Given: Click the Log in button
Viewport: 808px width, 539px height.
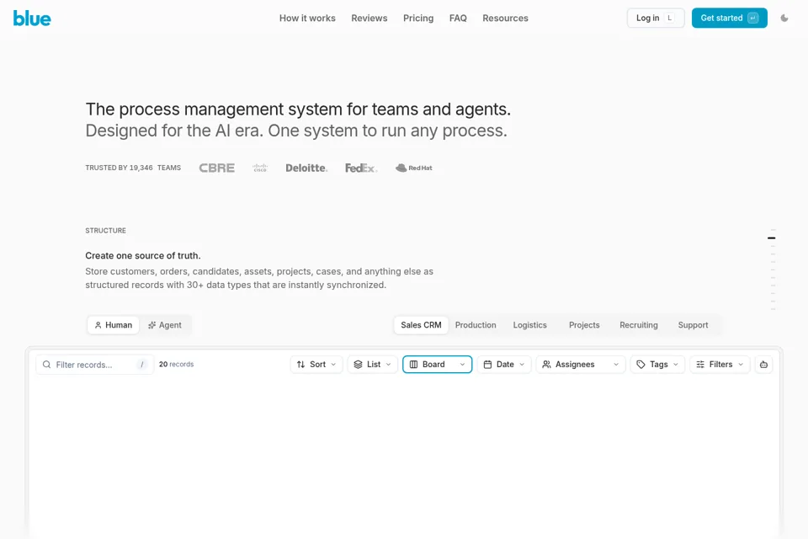Looking at the screenshot, I should coord(656,18).
